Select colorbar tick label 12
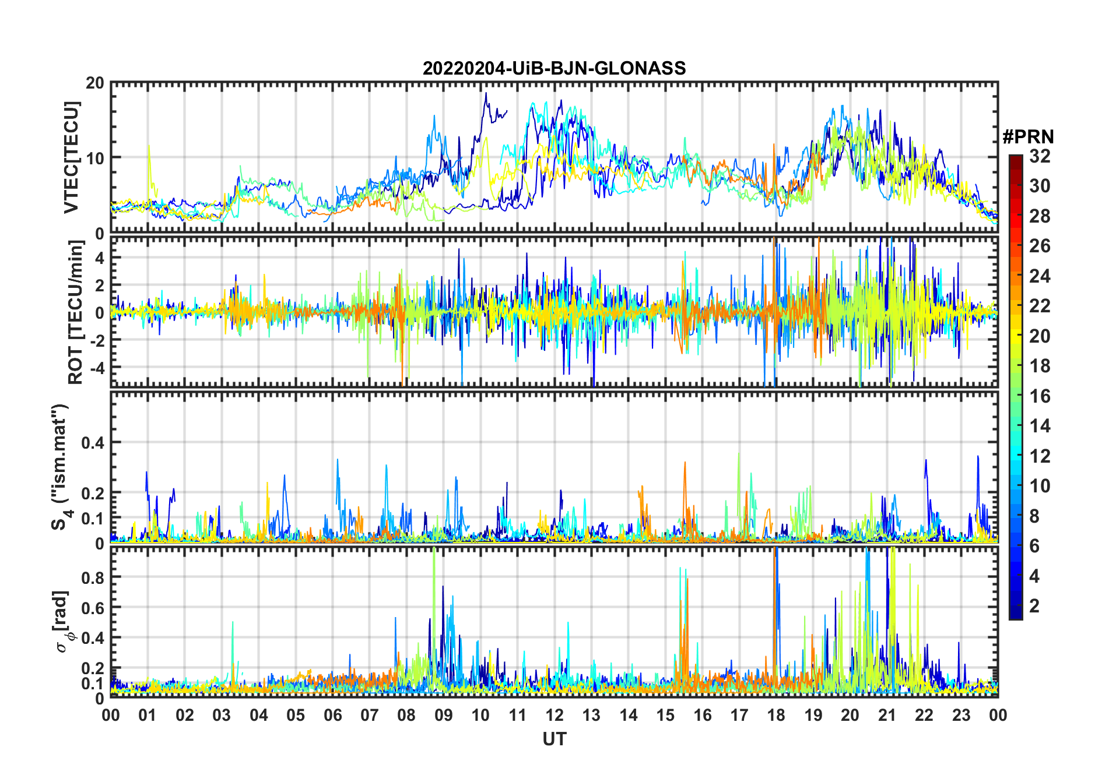 tap(1040, 456)
